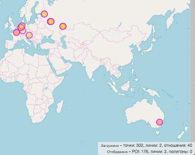The height and width of the screenshot is (155, 195).
Task: Click the POI marker in southeastern Australia
Action: (160, 122)
